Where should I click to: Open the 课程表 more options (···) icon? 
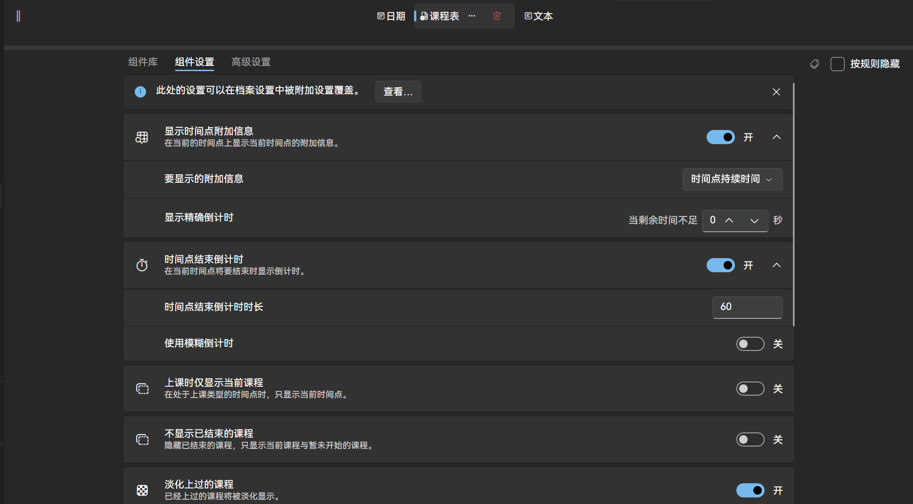point(472,16)
